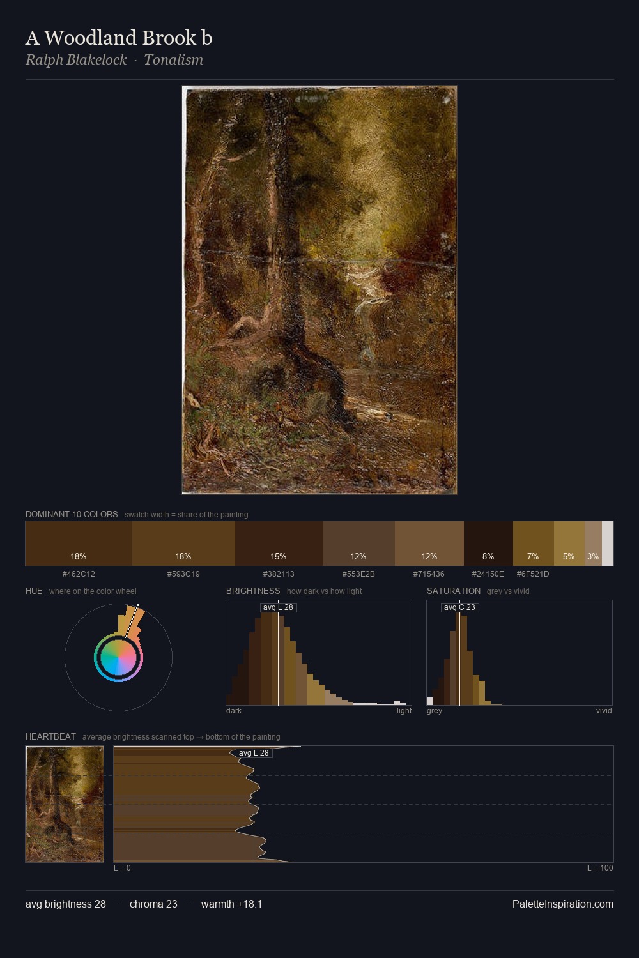The image size is (639, 958).
Task: Click hex code label '#715436'
Action: point(429,574)
